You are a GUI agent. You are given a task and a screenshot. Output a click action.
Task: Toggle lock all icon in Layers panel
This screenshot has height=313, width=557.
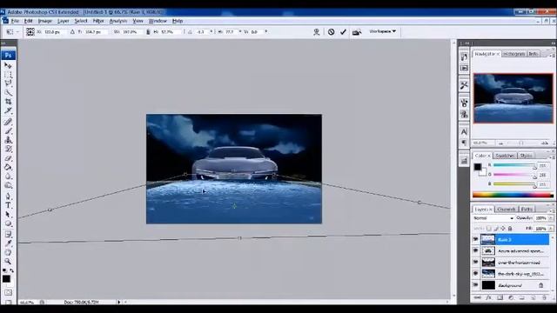tap(510, 229)
